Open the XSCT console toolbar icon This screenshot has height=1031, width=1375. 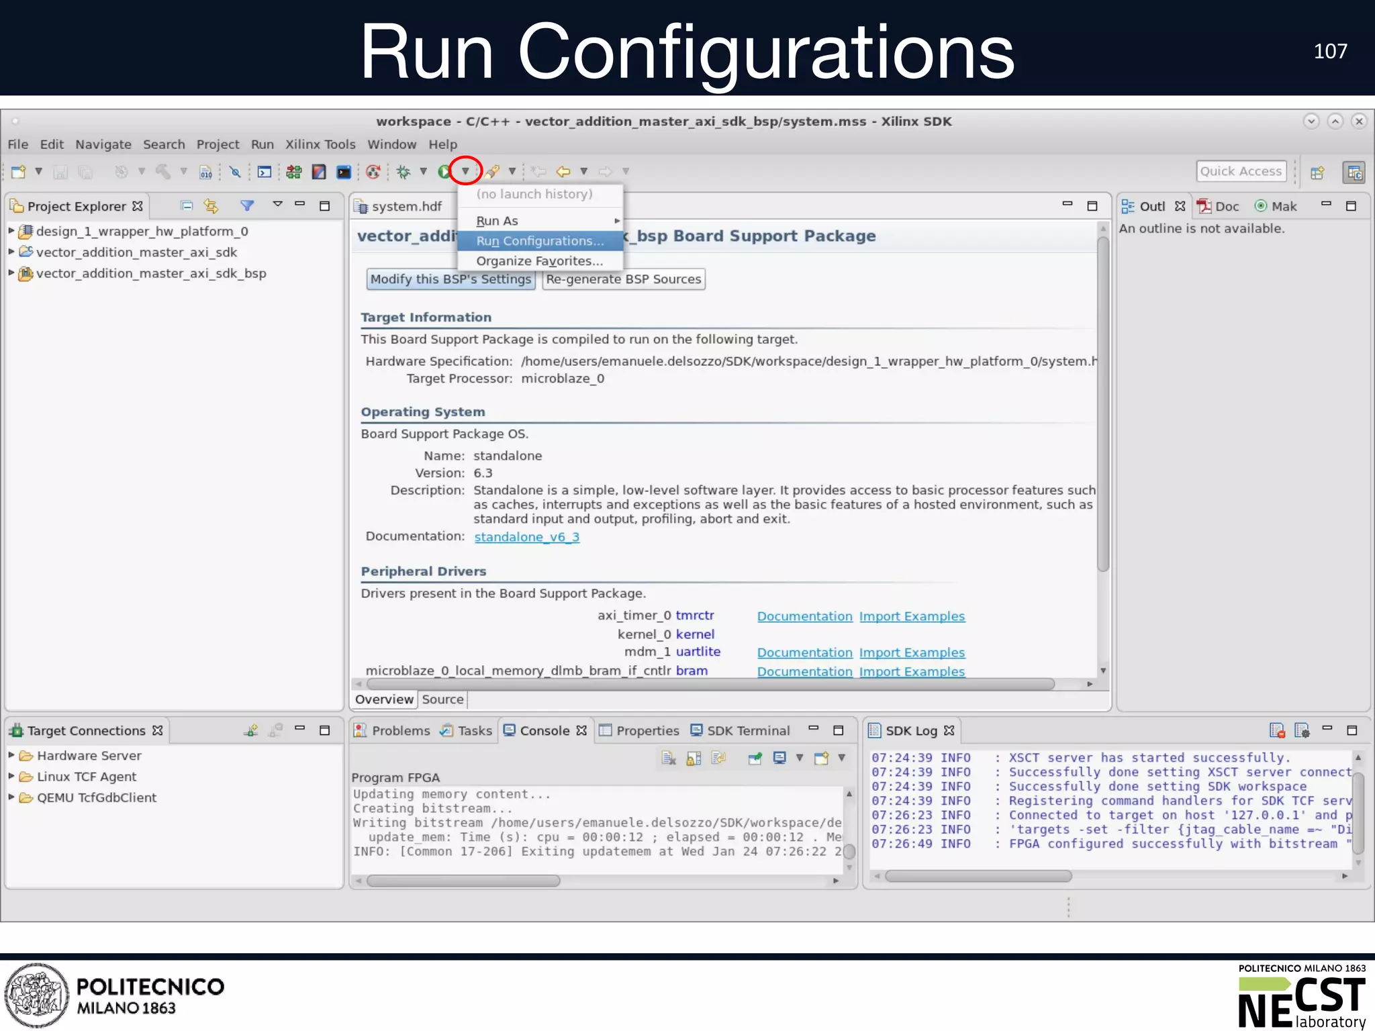tap(265, 172)
